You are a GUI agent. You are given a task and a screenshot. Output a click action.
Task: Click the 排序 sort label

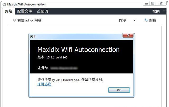click(122, 20)
